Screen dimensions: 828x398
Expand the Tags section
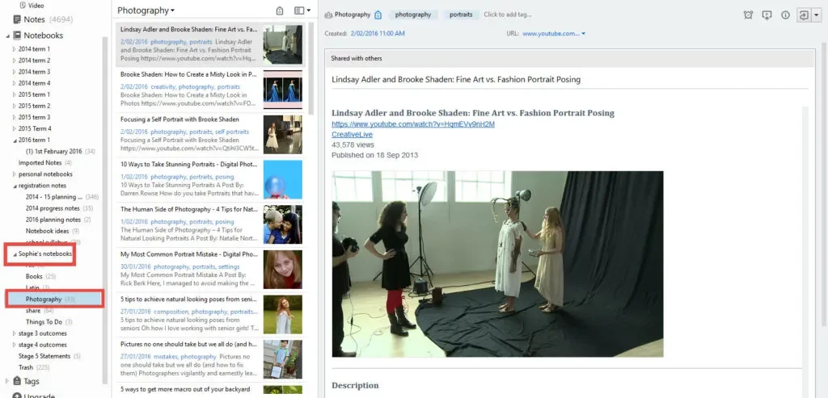(6, 380)
